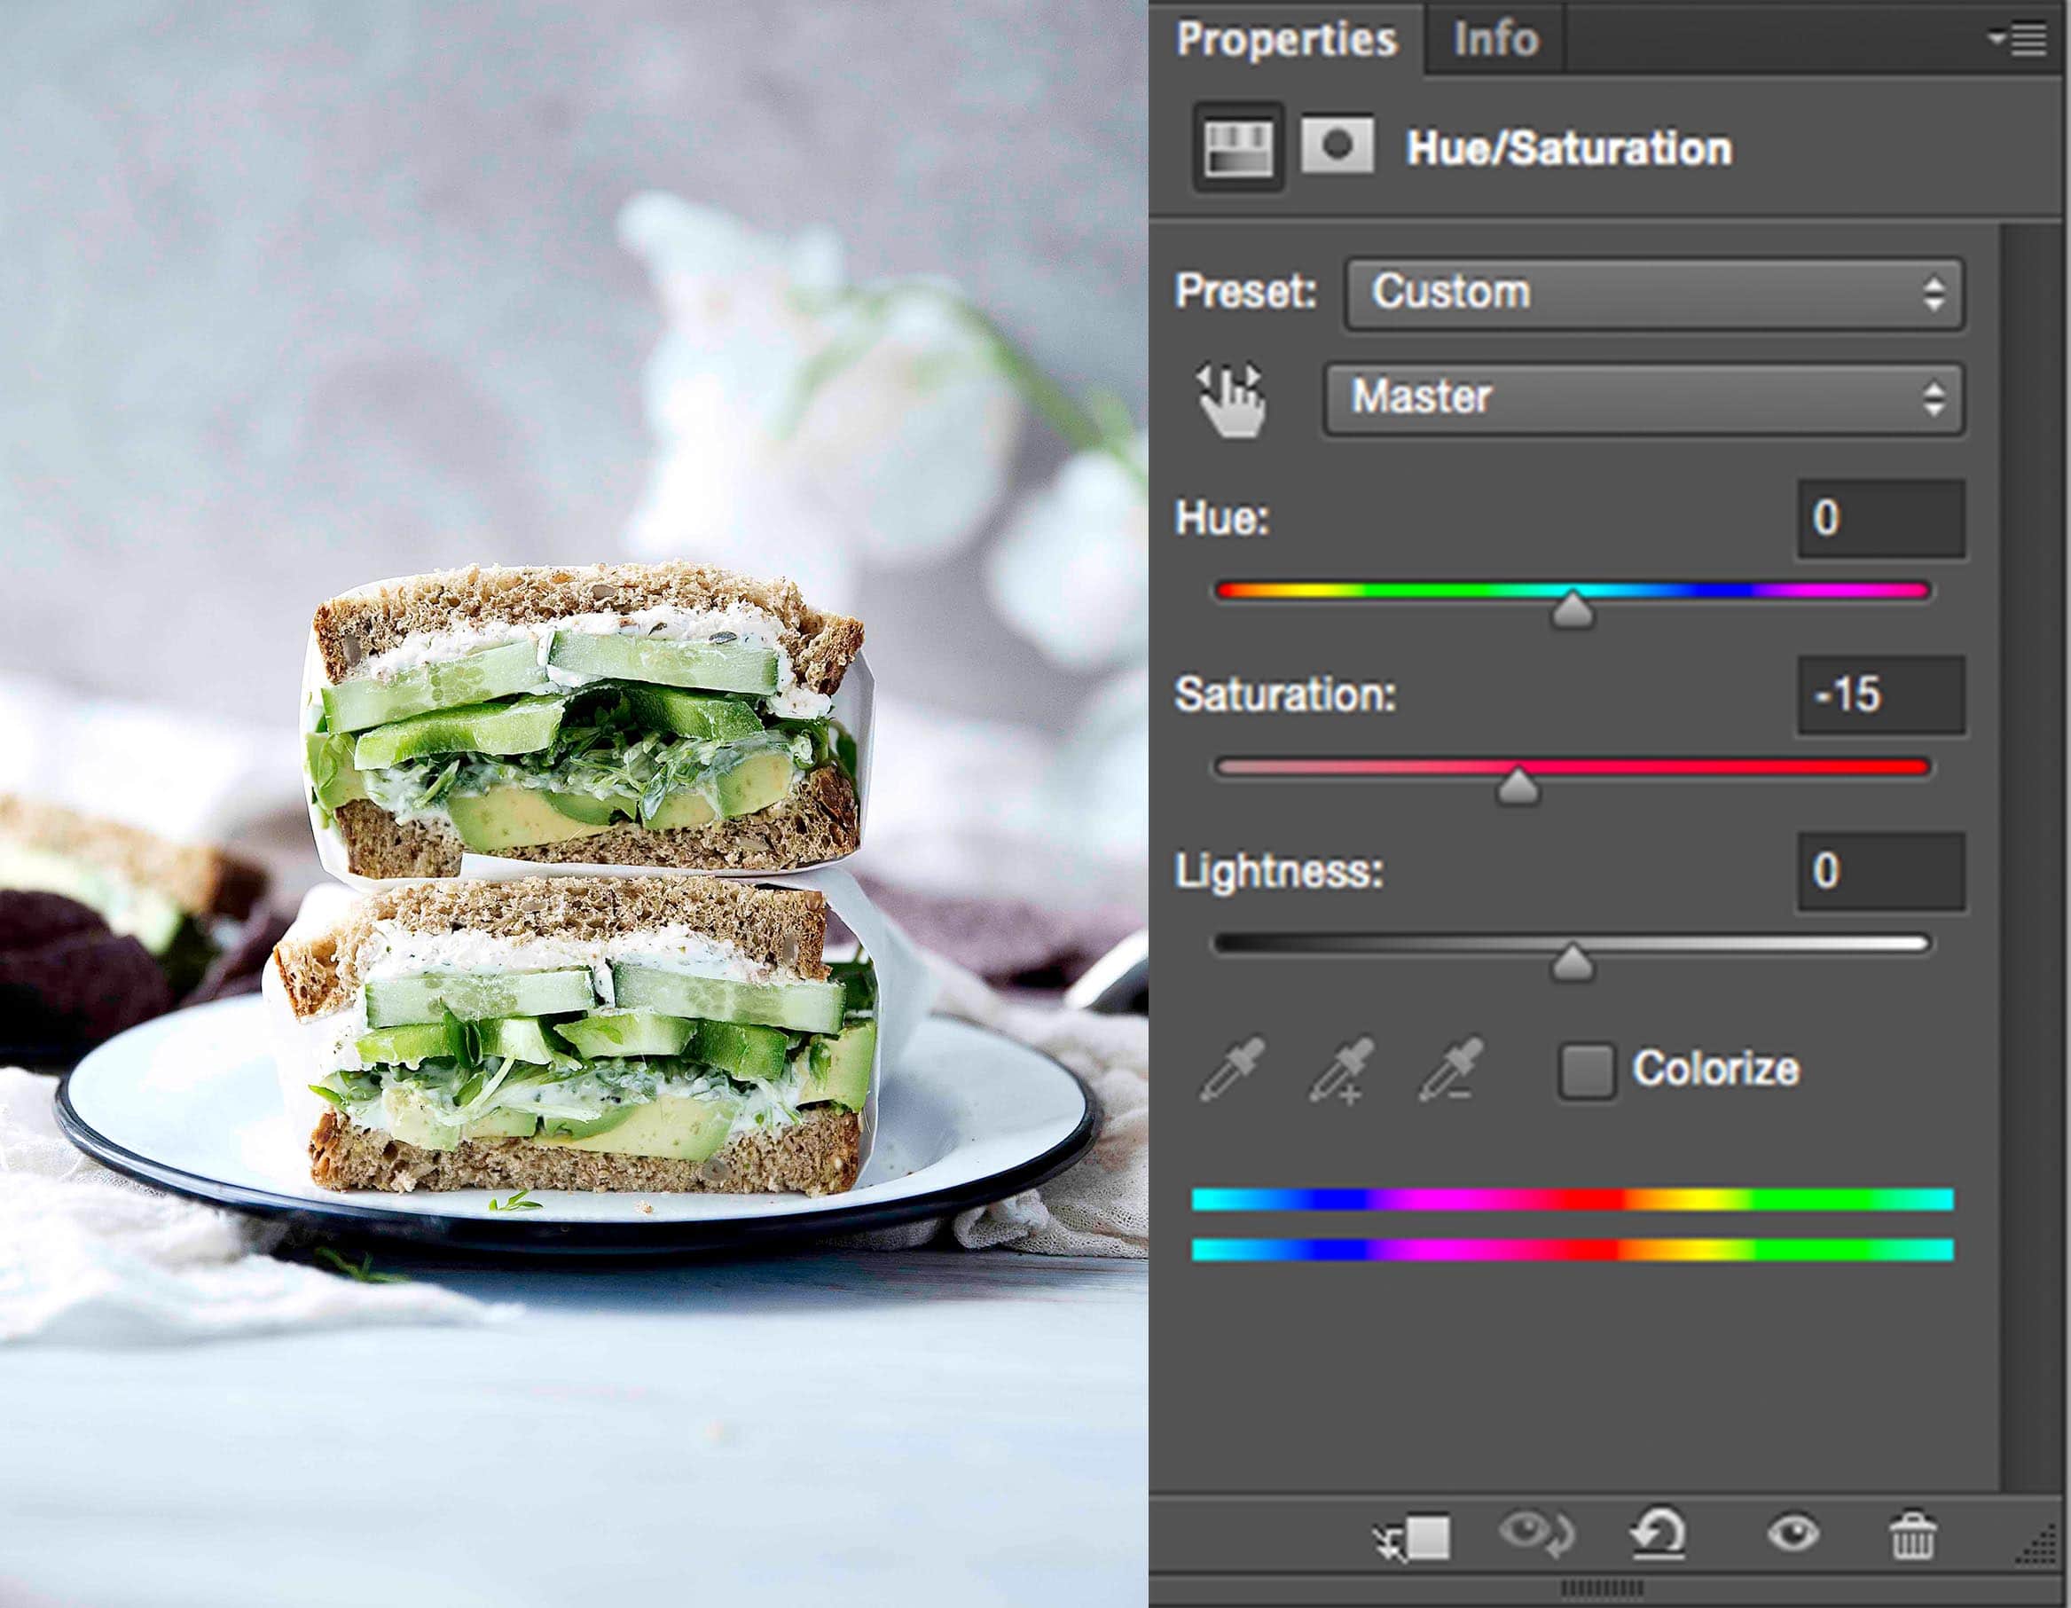Select the subtract-from-sample eyedropper
Viewport: 2071px width, 1608px height.
click(x=1451, y=1070)
